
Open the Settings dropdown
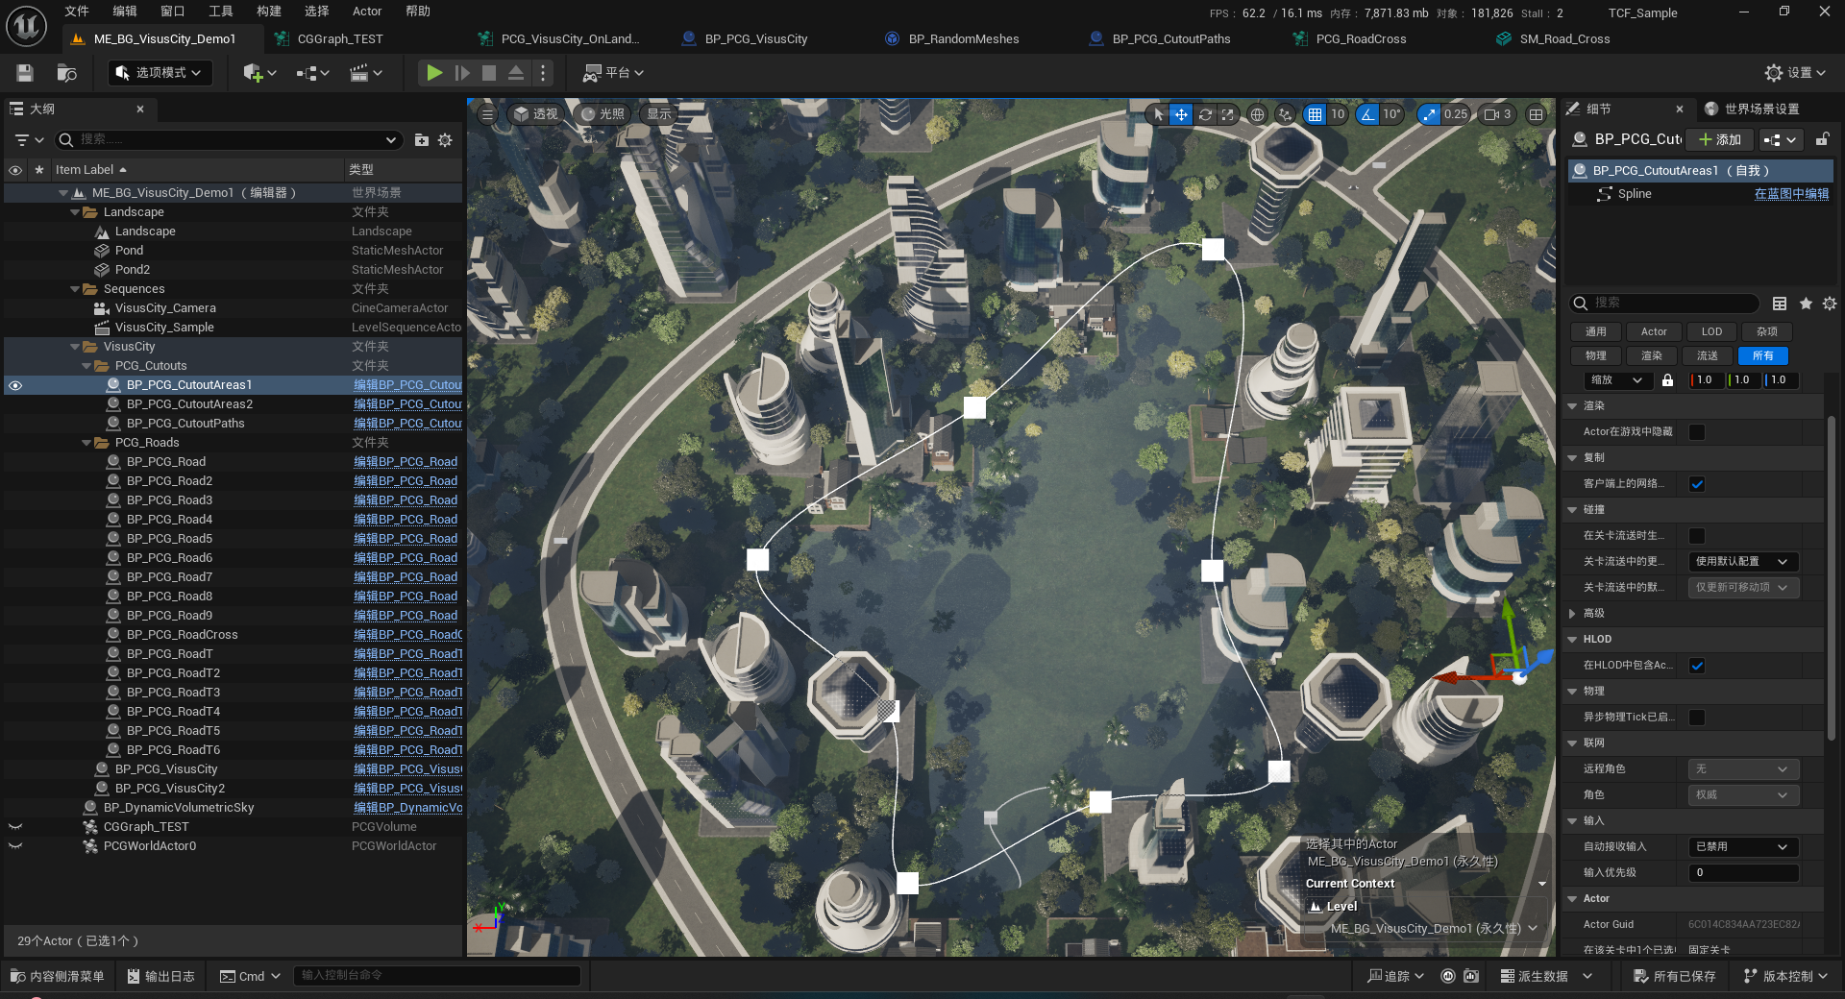coord(1796,73)
